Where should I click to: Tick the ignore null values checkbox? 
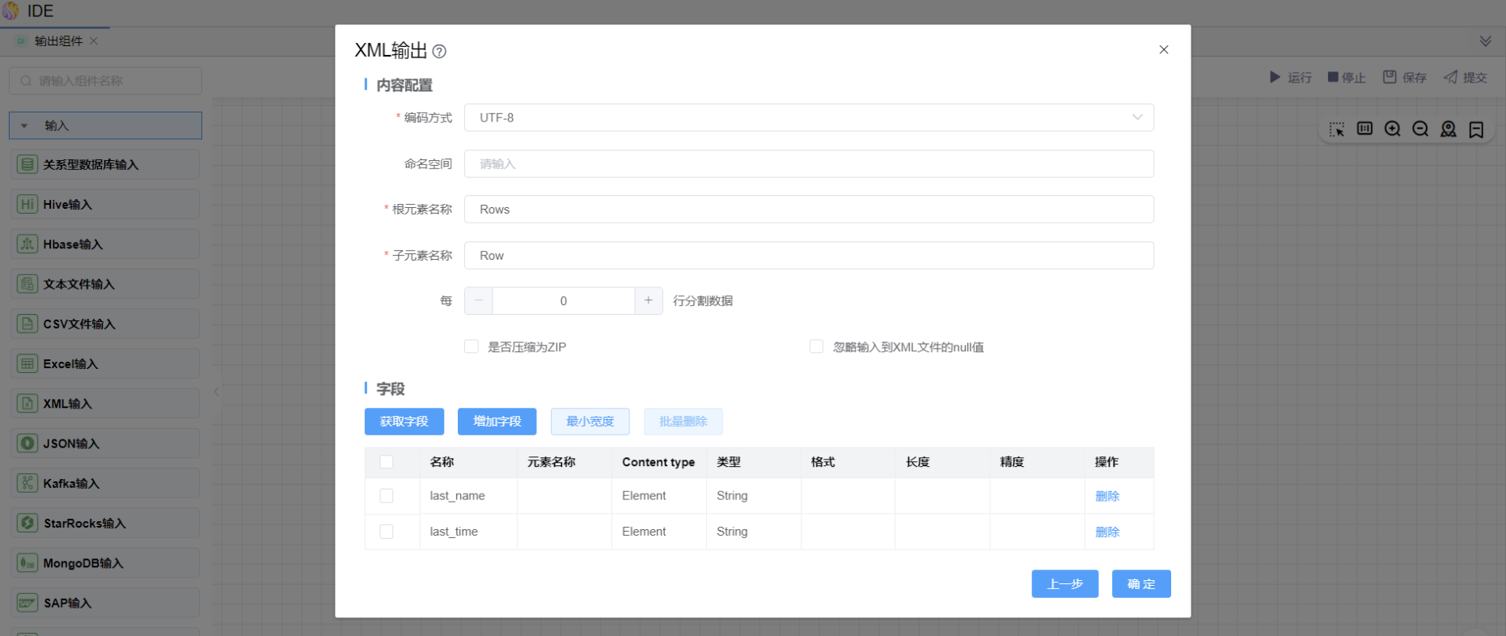click(x=816, y=346)
